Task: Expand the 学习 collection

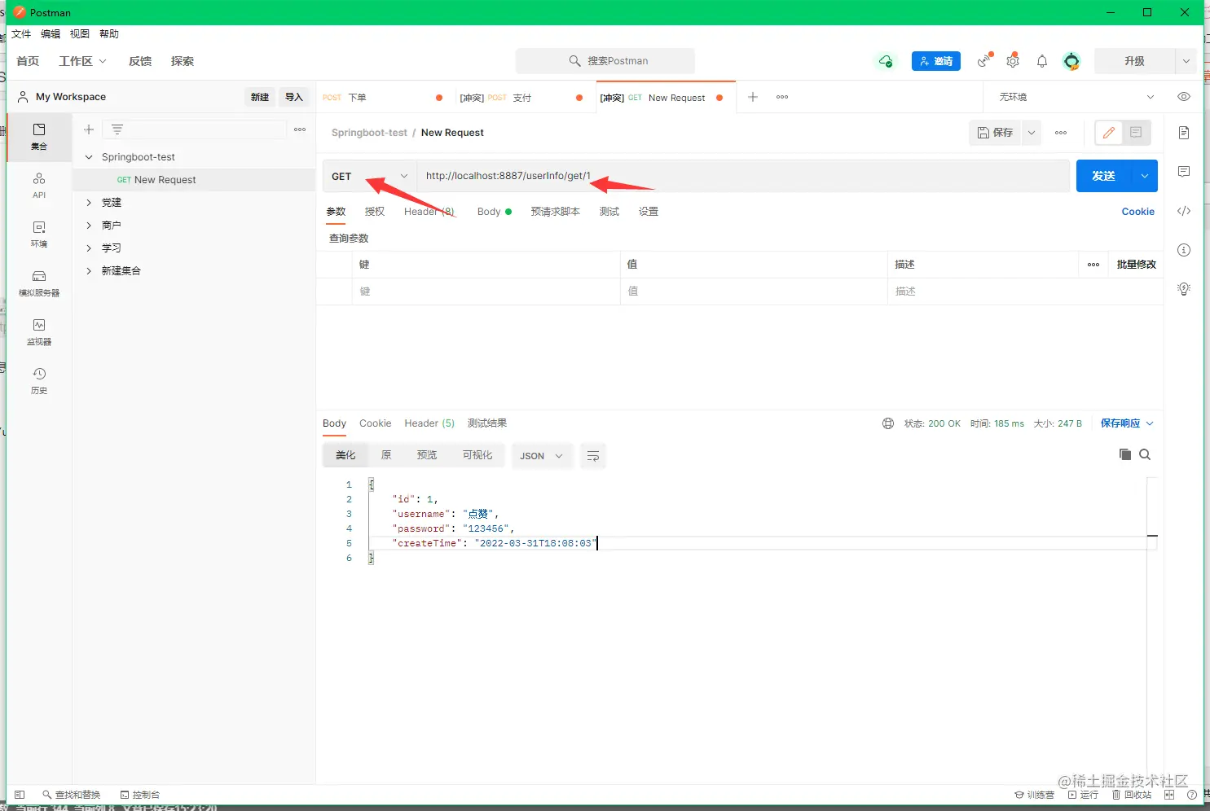Action: point(89,248)
